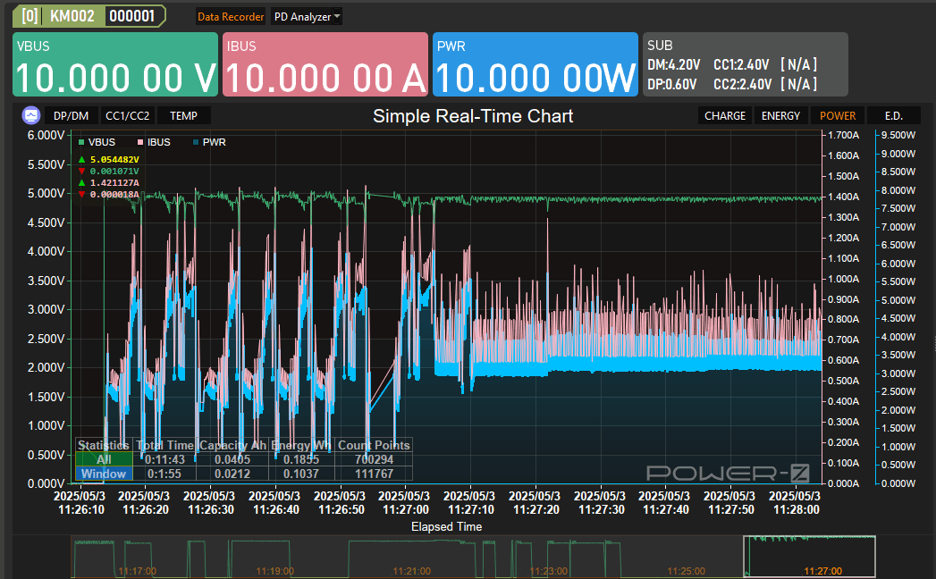This screenshot has height=579, width=936.
Task: Toggle the VBUS legend series
Action: pos(97,142)
